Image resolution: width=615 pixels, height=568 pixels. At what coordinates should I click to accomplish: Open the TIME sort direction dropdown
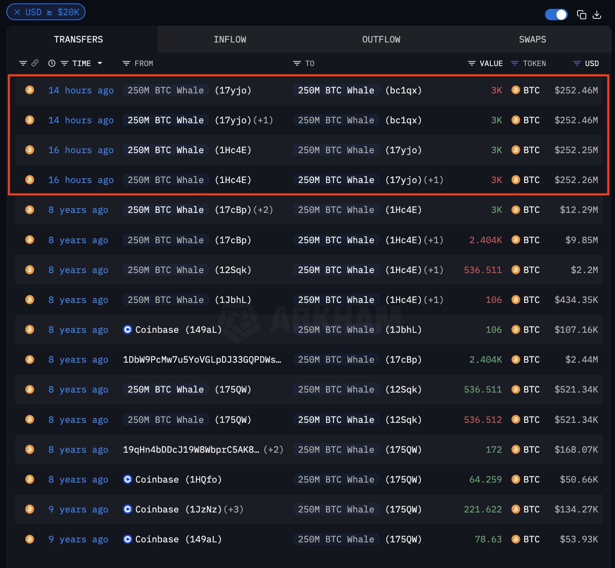pos(100,63)
